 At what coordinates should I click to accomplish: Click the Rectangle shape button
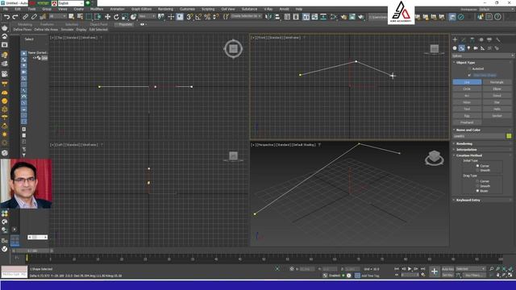(x=497, y=82)
